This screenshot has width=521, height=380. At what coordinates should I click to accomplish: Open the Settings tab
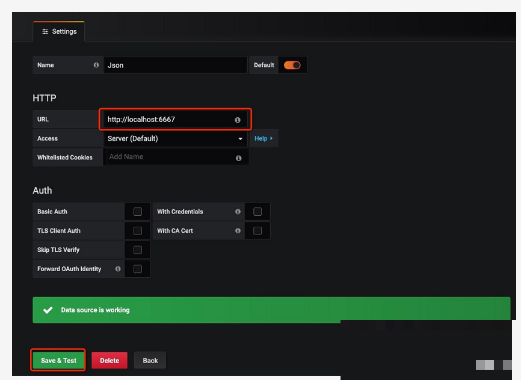[59, 31]
